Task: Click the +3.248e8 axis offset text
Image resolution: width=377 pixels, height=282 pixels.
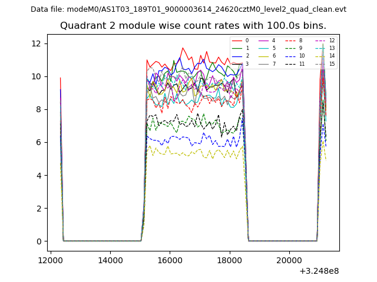Action: [320, 271]
